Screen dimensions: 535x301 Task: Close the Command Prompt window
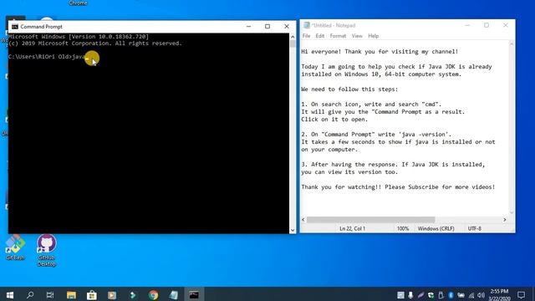(287, 26)
